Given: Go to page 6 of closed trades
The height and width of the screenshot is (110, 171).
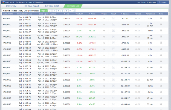Looking at the screenshot, I should (x=67, y=11).
